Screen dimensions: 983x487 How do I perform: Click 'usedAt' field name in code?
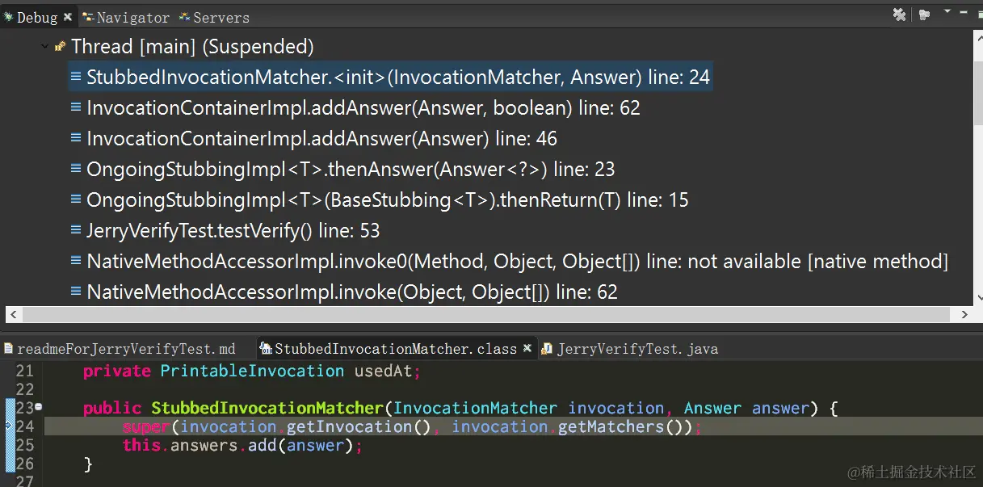[383, 371]
